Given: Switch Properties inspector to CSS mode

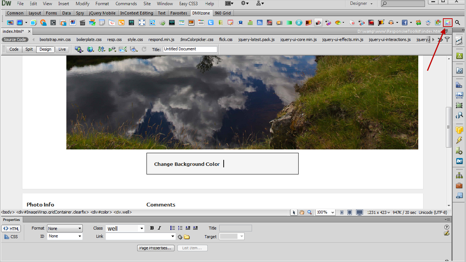Looking at the screenshot, I should (x=11, y=237).
